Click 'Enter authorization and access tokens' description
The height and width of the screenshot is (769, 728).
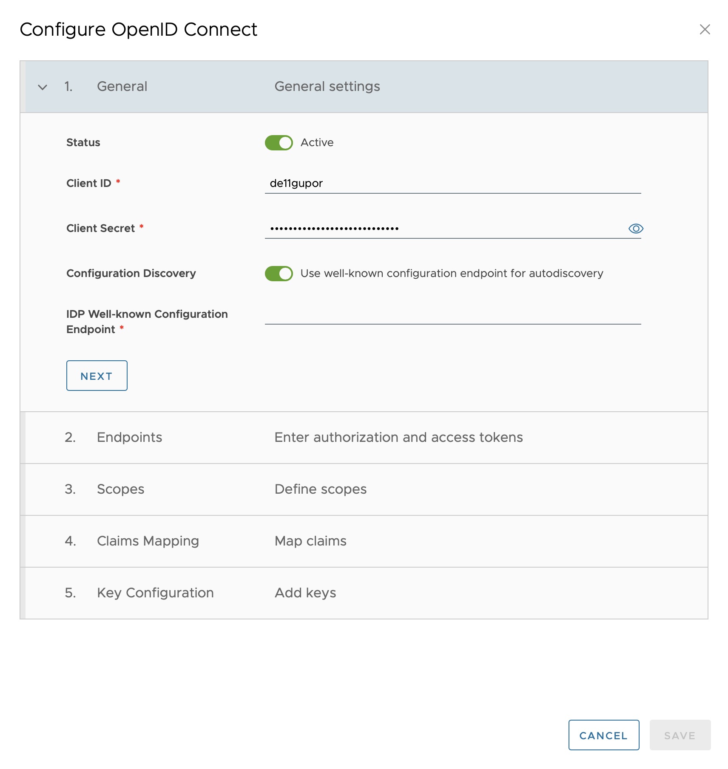(x=398, y=438)
